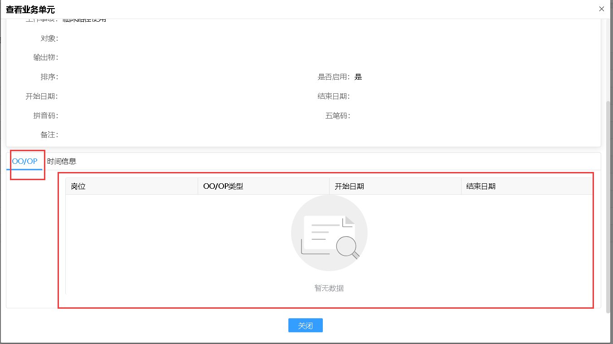The width and height of the screenshot is (613, 344).
Task: Close the 查看业务单元 dialog with the X
Action: tap(602, 9)
